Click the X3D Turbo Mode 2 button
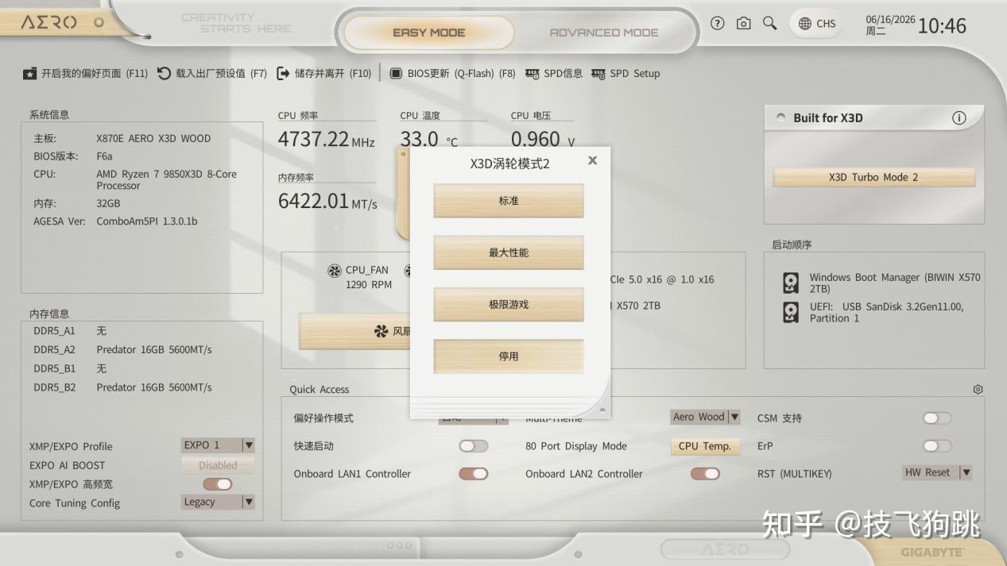 coord(873,177)
